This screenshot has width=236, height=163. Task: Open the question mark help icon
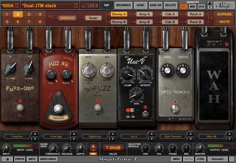point(210,7)
